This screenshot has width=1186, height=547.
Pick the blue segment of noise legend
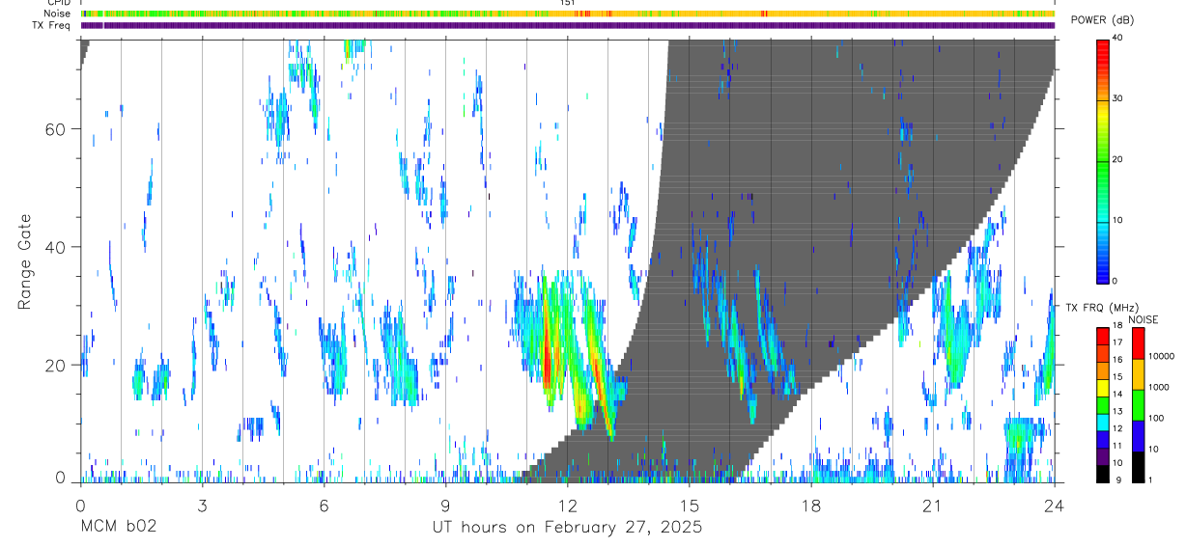click(1138, 436)
